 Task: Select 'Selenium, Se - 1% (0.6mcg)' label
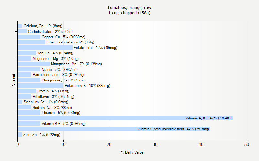46,102
